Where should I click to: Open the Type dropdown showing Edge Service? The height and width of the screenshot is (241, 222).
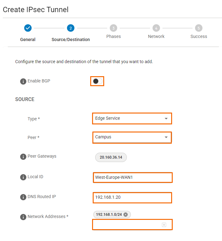click(132, 118)
